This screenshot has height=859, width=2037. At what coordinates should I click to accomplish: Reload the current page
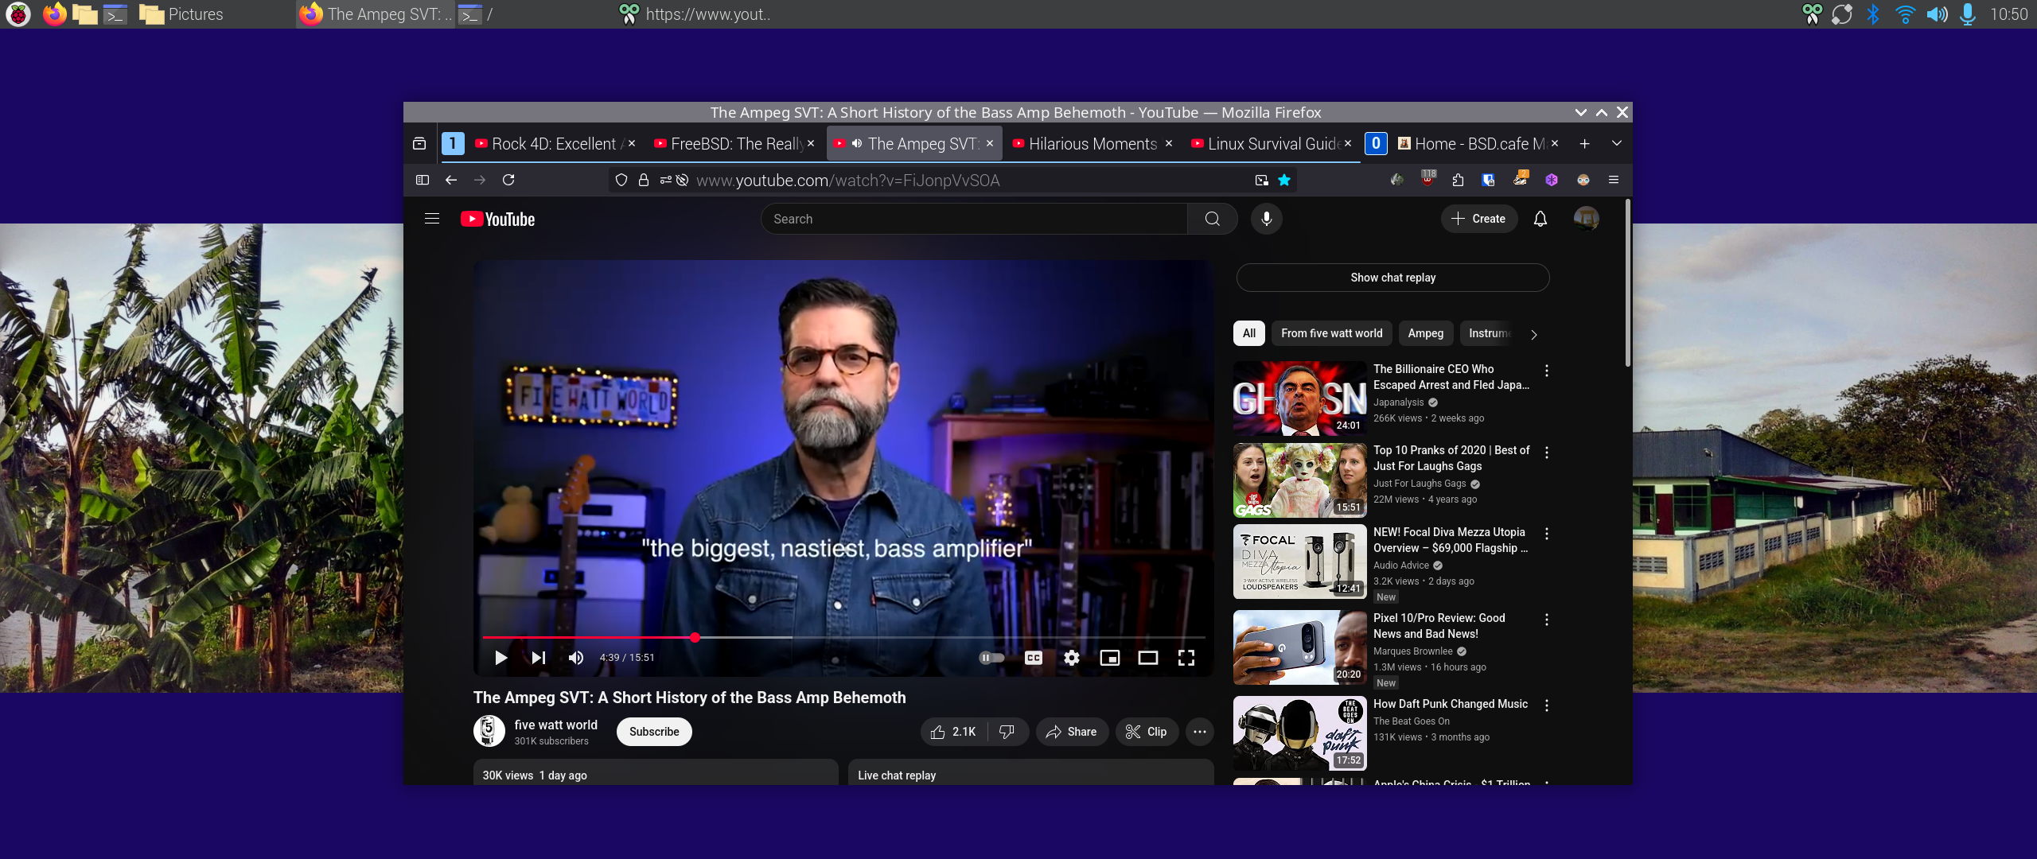click(508, 181)
